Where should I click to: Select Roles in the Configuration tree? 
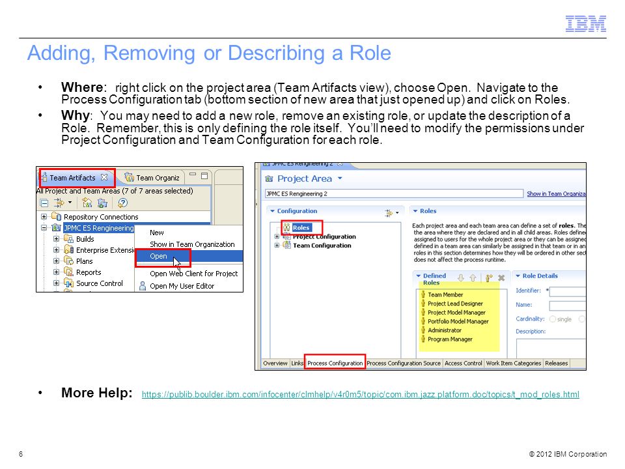click(301, 228)
